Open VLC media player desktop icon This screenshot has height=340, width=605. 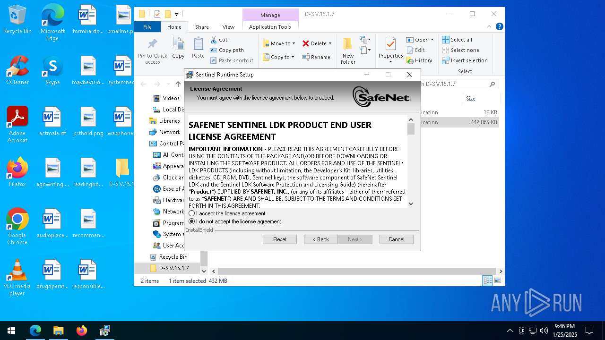point(17,278)
